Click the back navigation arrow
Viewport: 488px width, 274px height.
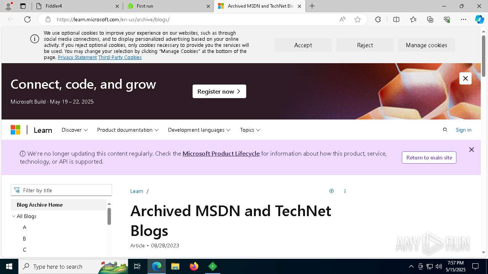[11, 19]
